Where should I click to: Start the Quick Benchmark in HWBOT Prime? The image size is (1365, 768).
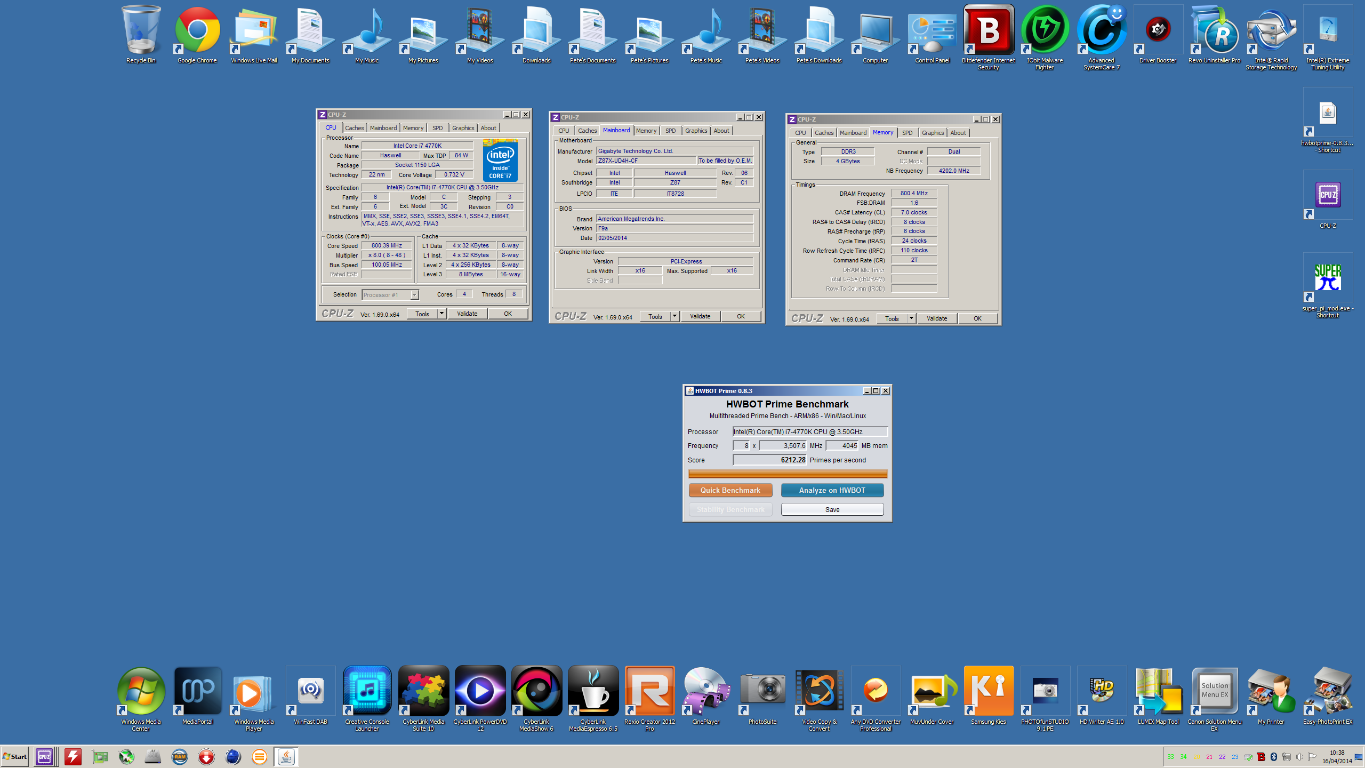730,490
